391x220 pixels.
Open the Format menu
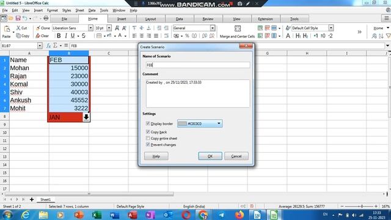[x=53, y=10]
